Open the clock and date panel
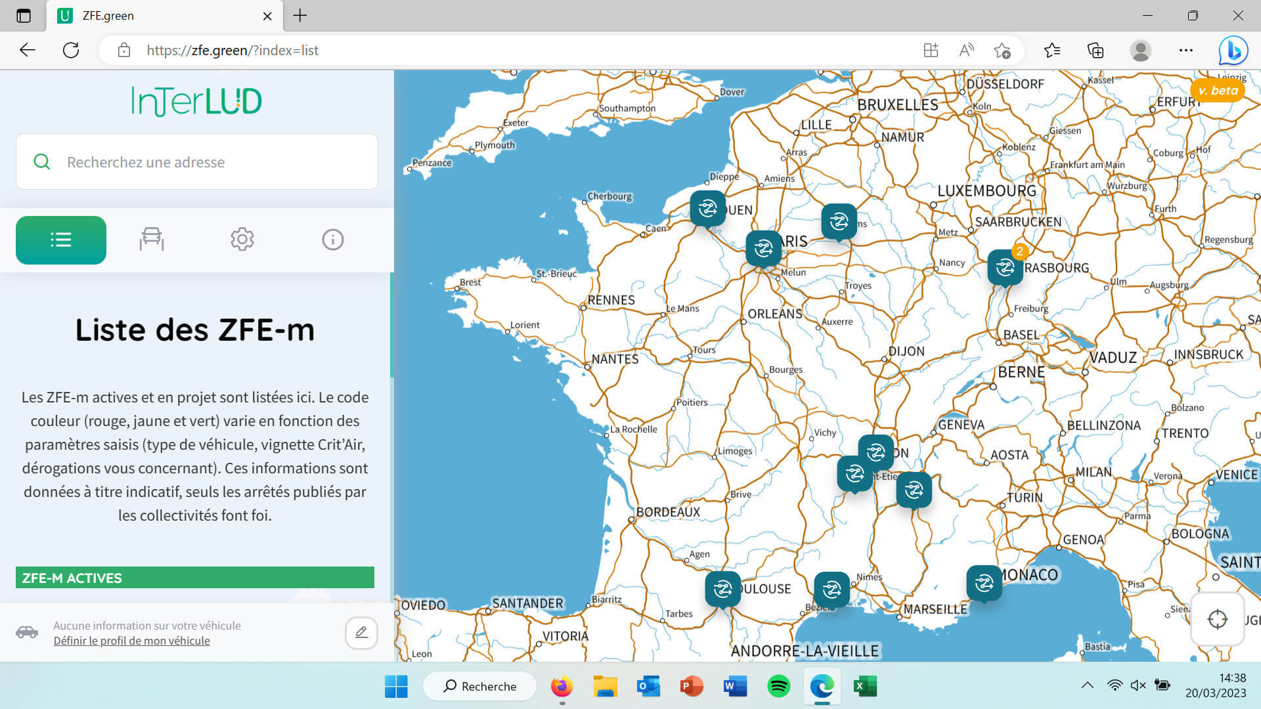Viewport: 1261px width, 709px height. (x=1216, y=685)
